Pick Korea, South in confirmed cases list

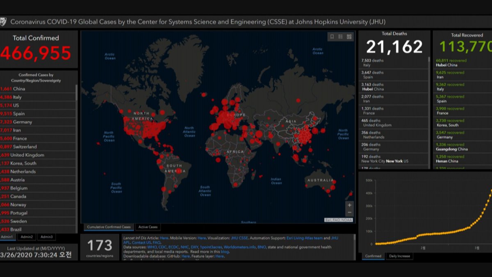point(38,163)
